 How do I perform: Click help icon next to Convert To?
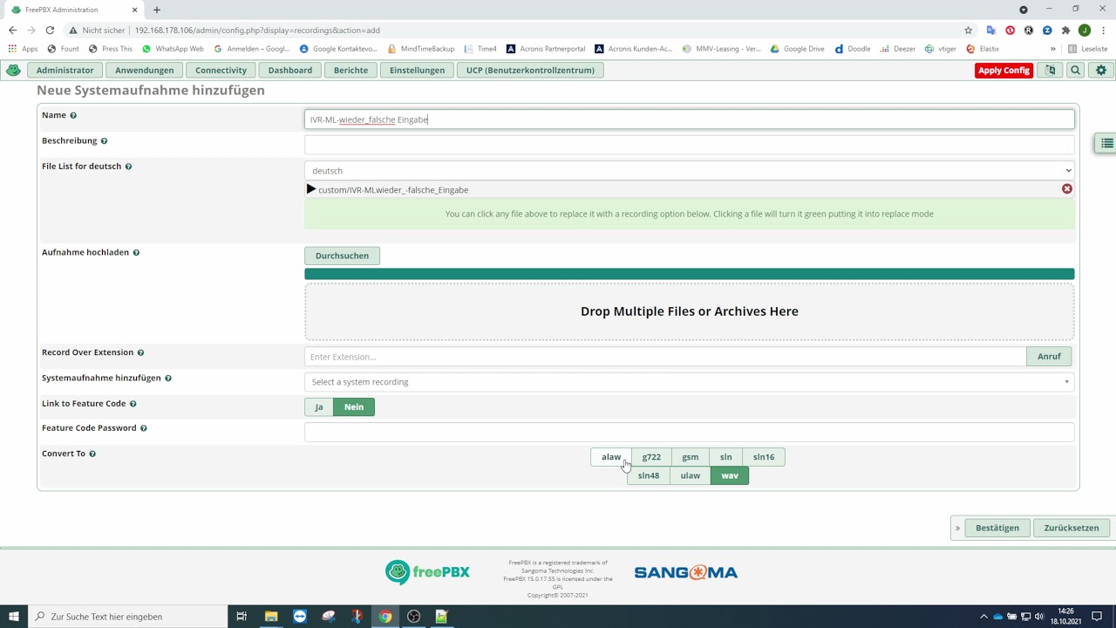[92, 454]
